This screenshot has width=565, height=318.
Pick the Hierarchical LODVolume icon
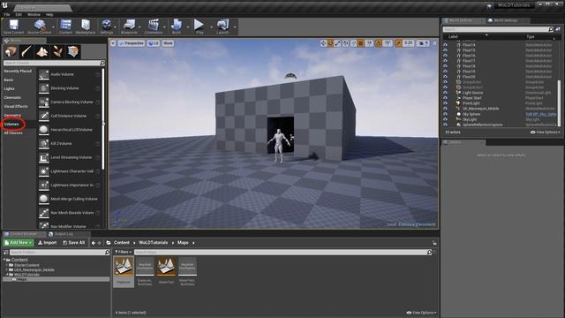44,130
